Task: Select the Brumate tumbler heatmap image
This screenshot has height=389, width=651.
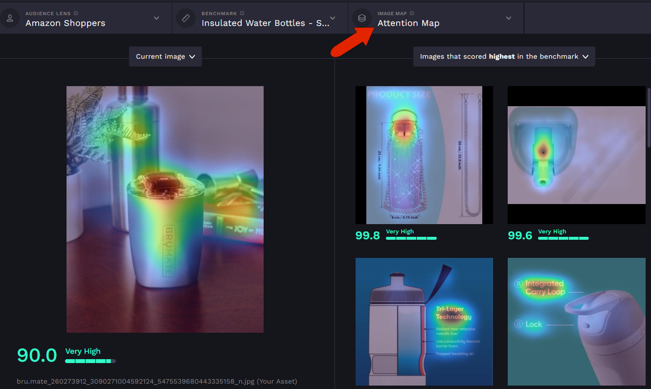Action: (x=165, y=209)
